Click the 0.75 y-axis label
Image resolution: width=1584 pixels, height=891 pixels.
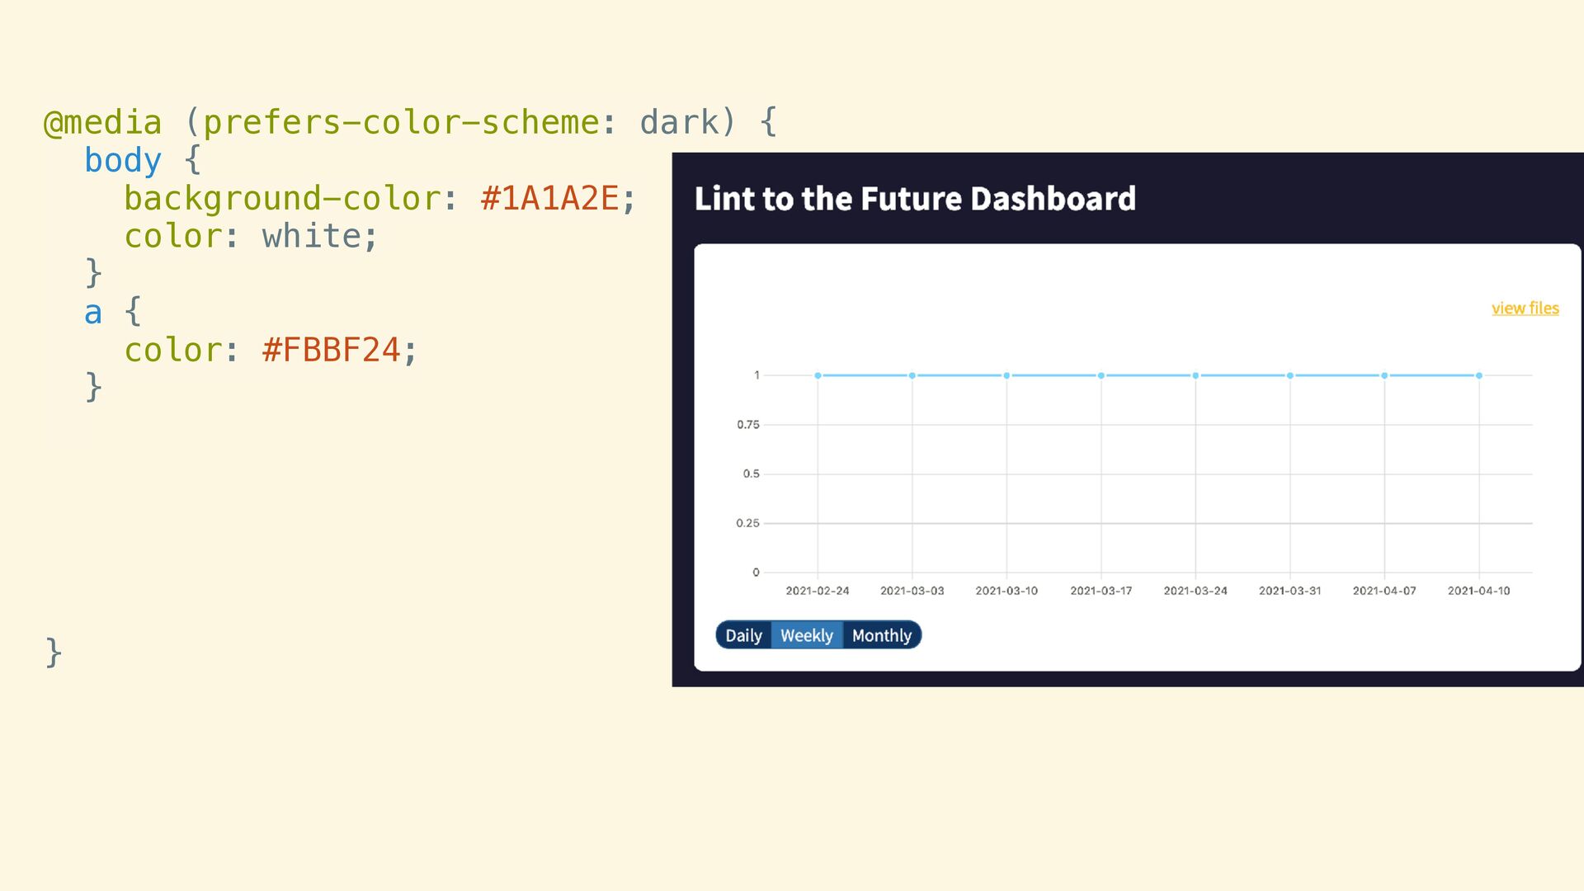click(x=748, y=425)
